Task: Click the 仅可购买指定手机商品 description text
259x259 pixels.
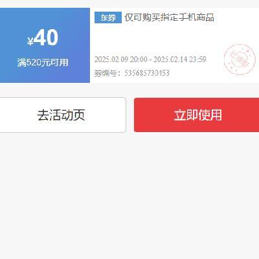Action: point(169,17)
